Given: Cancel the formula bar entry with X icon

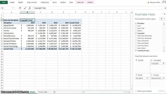Looking at the screenshot, I should [20, 8].
